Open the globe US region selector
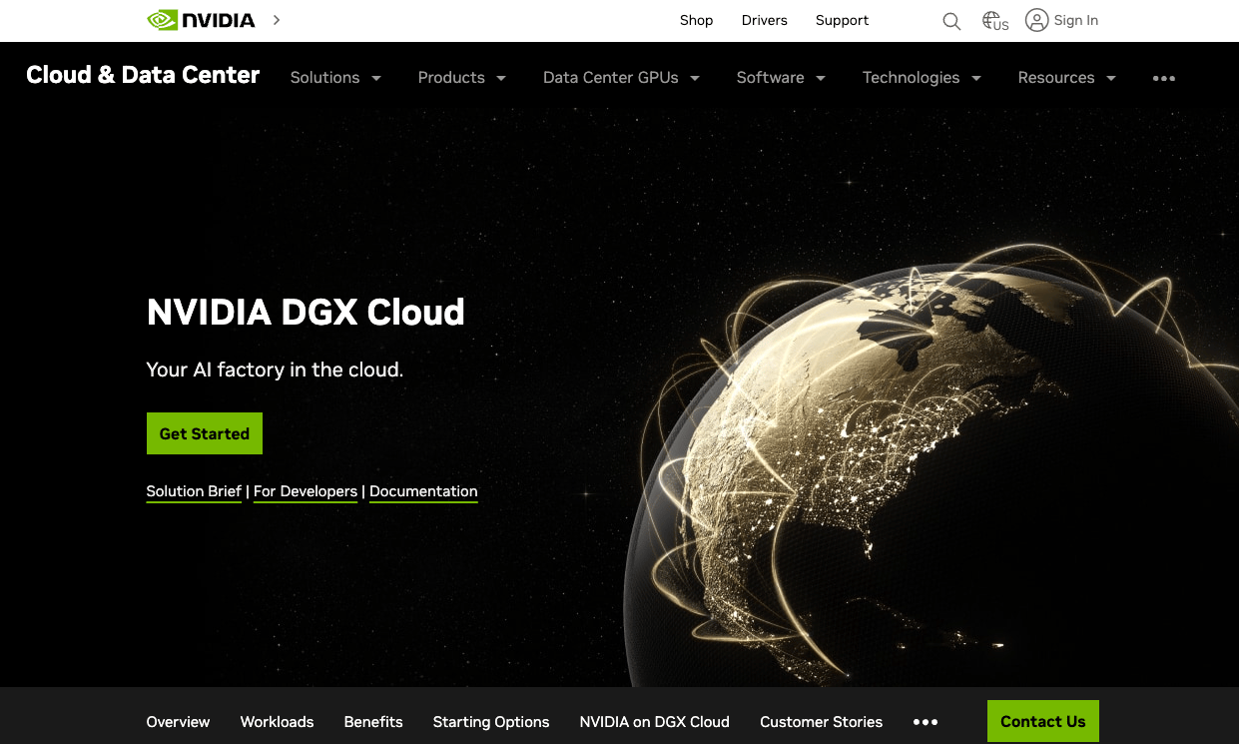This screenshot has width=1239, height=744. click(x=995, y=21)
